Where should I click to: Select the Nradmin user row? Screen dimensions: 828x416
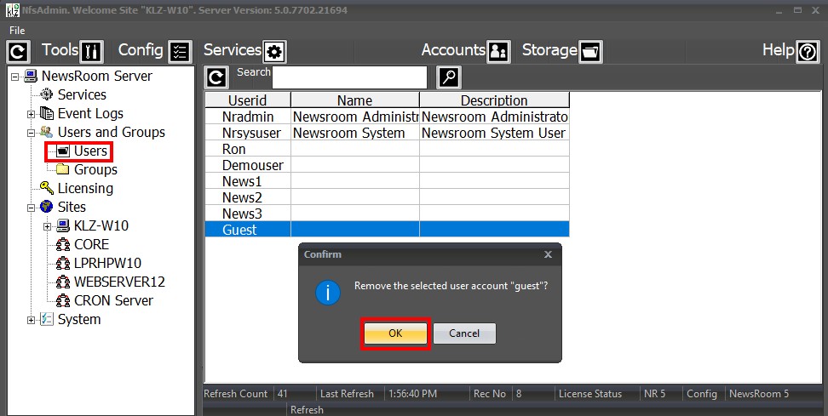click(x=387, y=117)
